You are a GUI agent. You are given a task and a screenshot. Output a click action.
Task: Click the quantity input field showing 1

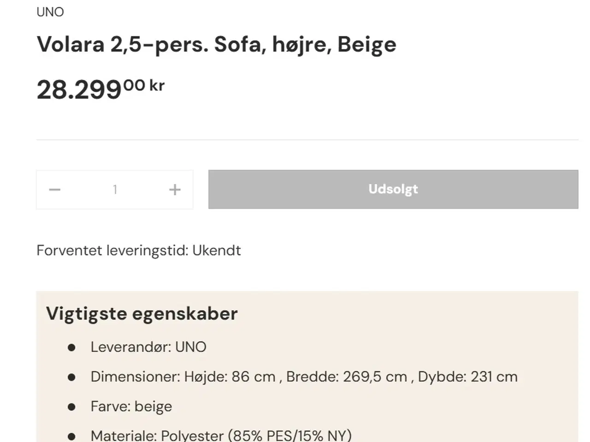point(115,189)
